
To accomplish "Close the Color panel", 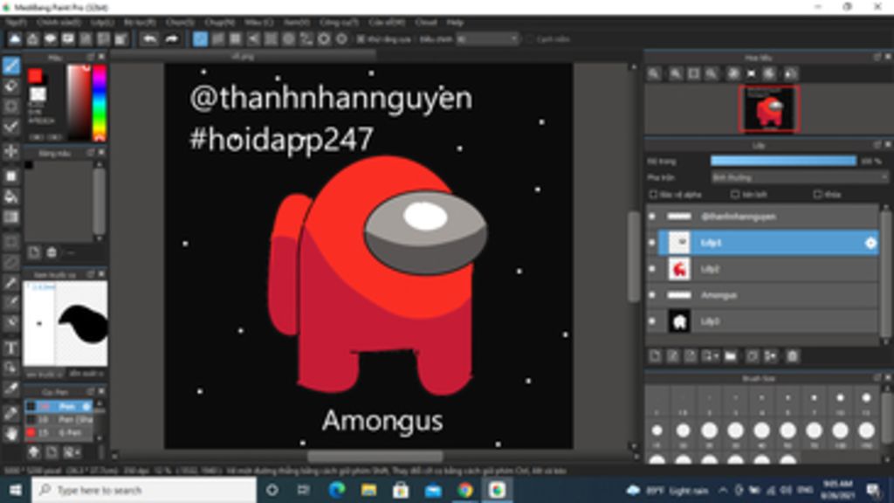I will tap(101, 57).
